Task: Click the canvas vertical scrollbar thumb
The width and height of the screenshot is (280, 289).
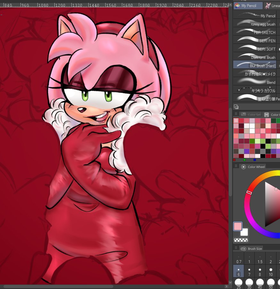Action: (x=230, y=152)
